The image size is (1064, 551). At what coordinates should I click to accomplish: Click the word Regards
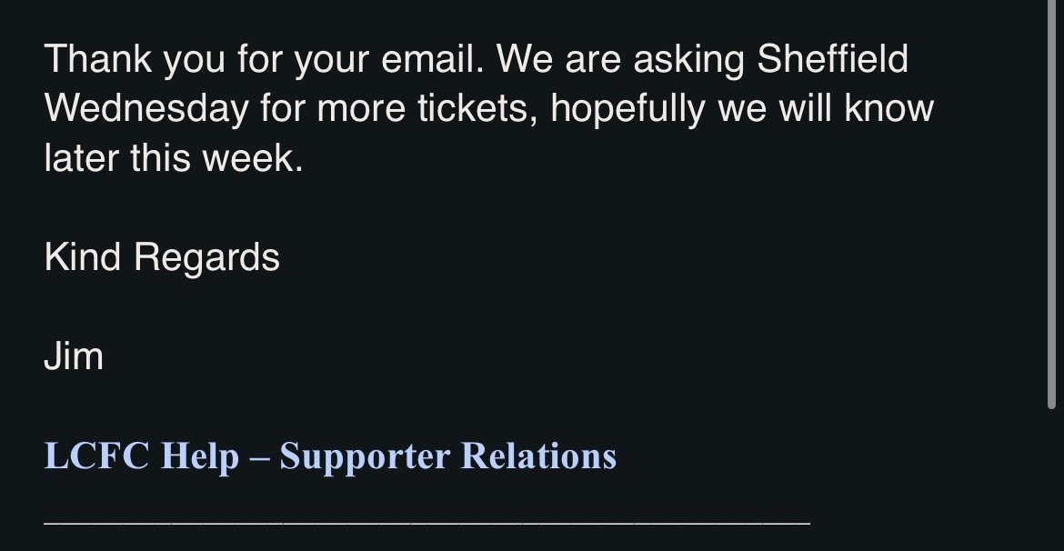click(x=207, y=258)
